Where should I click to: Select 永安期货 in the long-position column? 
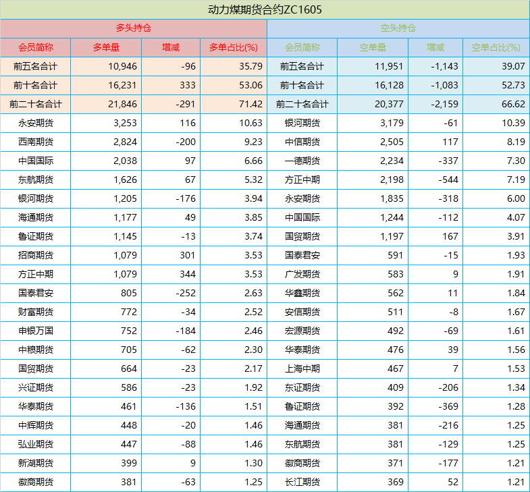tap(36, 123)
